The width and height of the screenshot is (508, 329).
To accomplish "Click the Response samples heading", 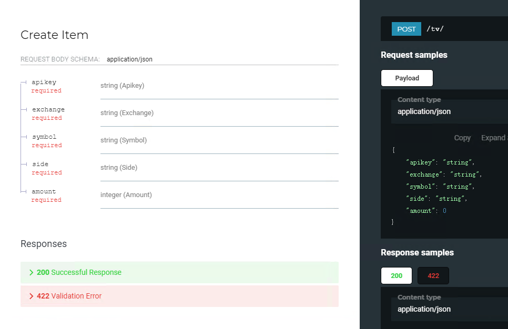I will click(418, 253).
